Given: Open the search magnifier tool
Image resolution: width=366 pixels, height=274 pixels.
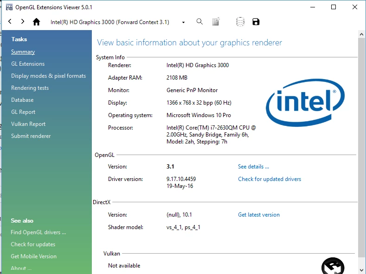Looking at the screenshot, I should pyautogui.click(x=199, y=22).
